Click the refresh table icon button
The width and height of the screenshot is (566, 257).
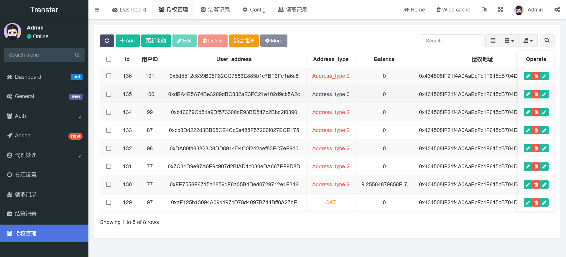coord(107,41)
